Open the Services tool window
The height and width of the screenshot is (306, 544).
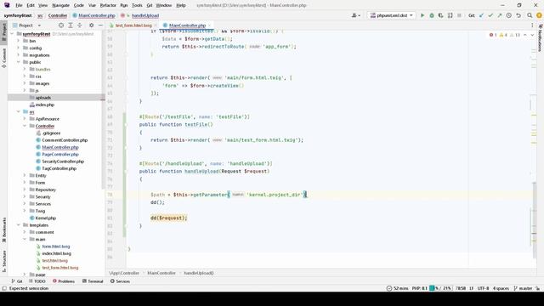click(120, 281)
